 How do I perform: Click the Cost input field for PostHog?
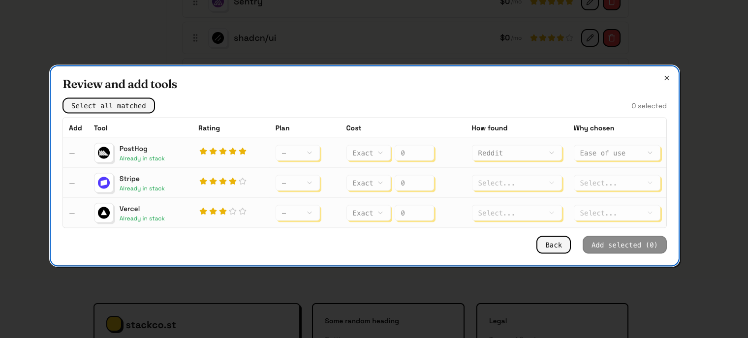pyautogui.click(x=414, y=153)
